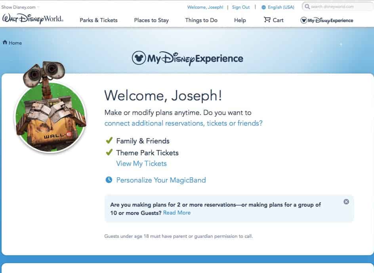Click the My Disney Experience page heading
This screenshot has height=273, width=374.
pos(187,58)
